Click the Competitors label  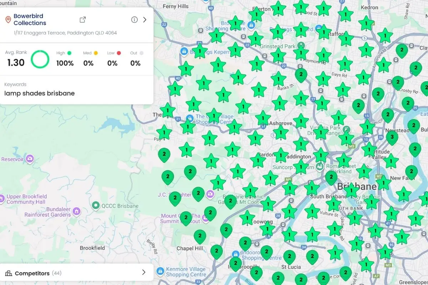click(x=32, y=273)
